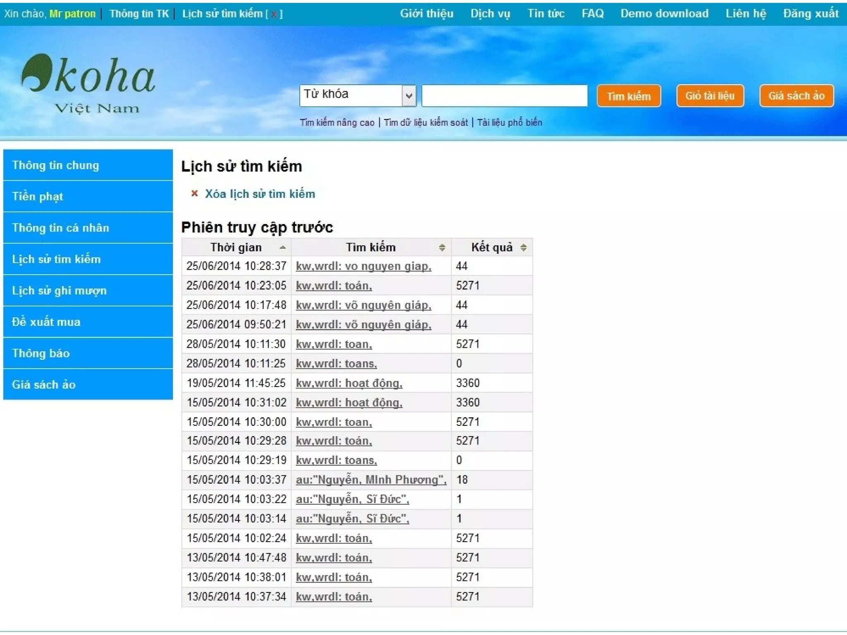Image resolution: width=847 pixels, height=635 pixels.
Task: Open Giá sách ảo button in header
Action: [796, 96]
